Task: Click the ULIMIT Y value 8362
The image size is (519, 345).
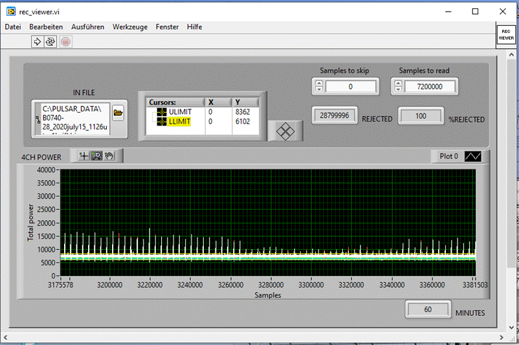Action: pos(243,112)
